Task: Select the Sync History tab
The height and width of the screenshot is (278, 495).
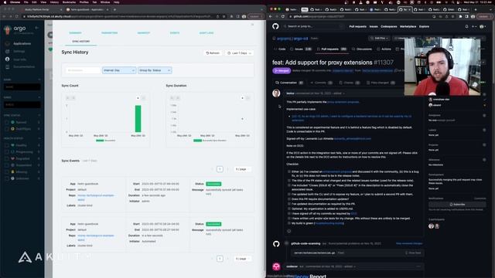Action: point(80,41)
